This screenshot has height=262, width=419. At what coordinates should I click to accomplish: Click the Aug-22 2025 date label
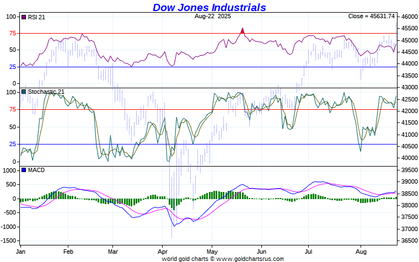point(213,16)
